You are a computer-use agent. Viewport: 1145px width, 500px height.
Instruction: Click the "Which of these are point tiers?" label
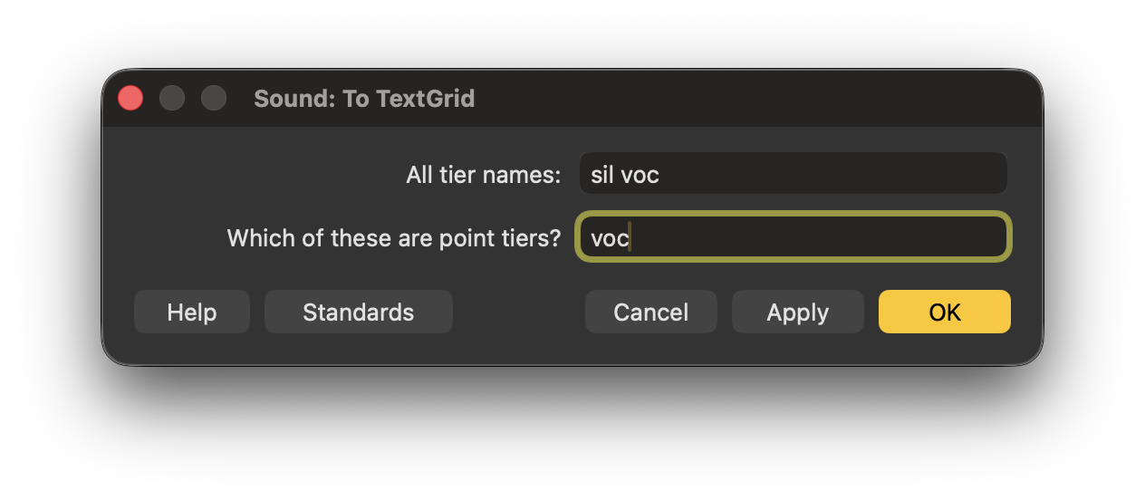coord(393,238)
